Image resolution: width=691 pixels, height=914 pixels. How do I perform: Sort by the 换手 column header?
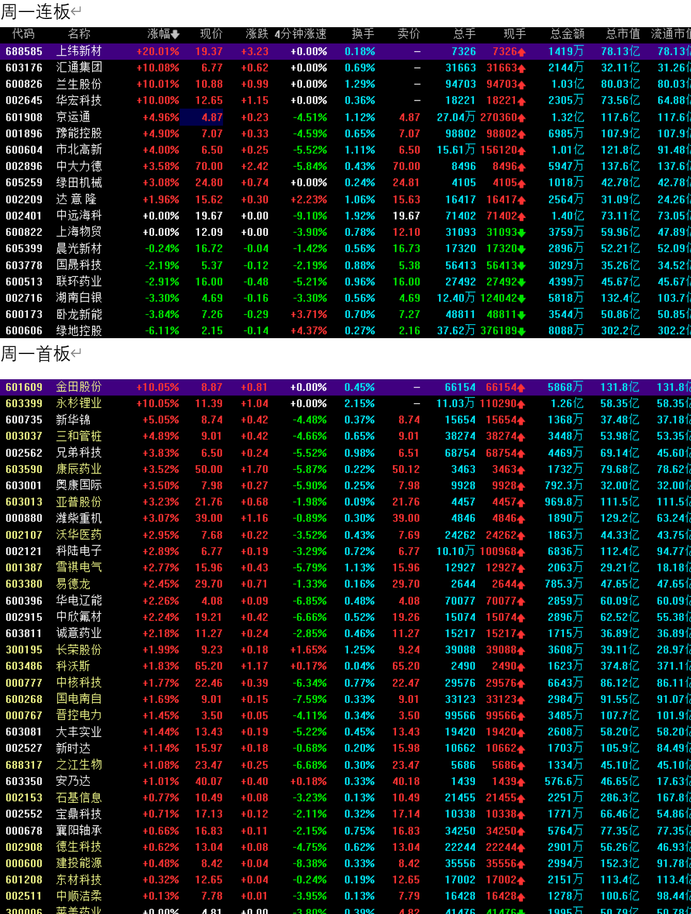[x=363, y=34]
